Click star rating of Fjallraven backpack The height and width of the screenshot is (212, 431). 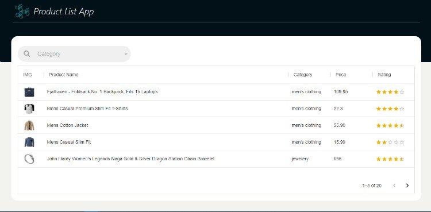click(390, 92)
